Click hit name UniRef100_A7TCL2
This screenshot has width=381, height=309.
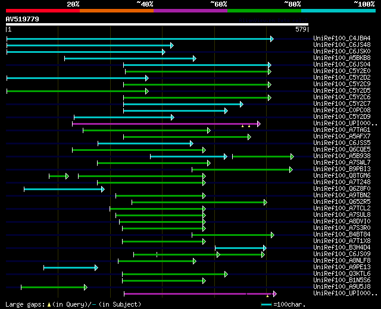click(x=342, y=209)
